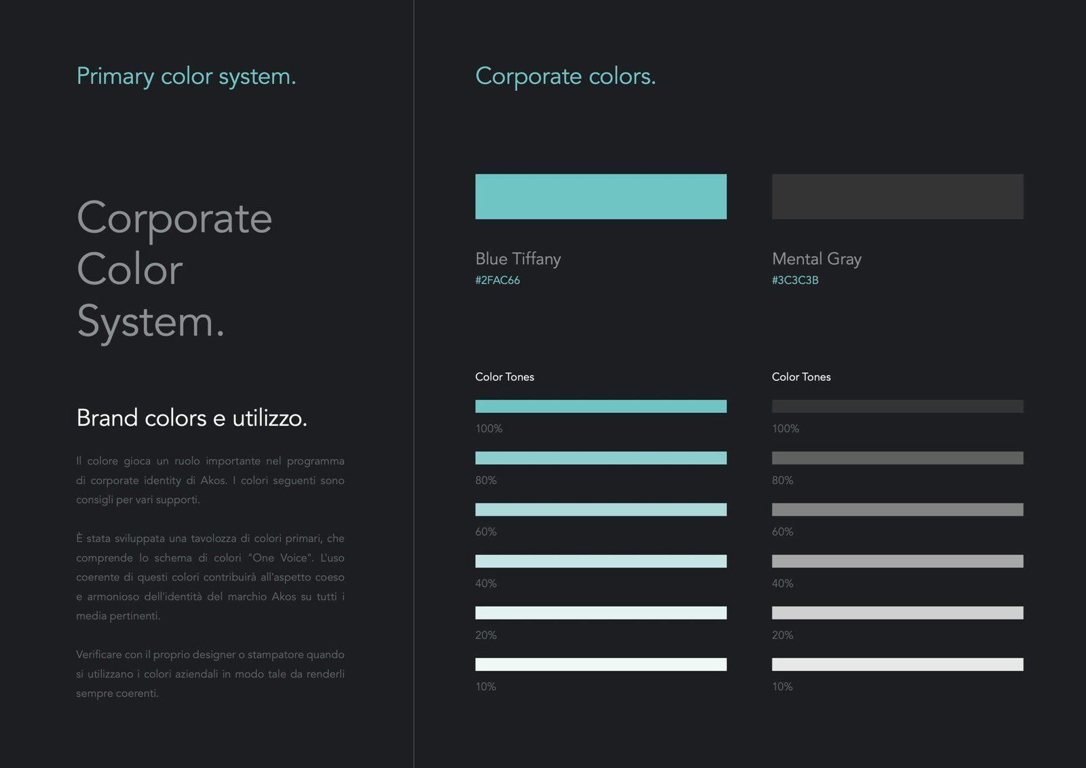Select the 80% Blue Tiffany tone bar
The height and width of the screenshot is (768, 1086).
point(601,458)
